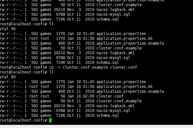
Task: Select application.properties.example in the total 60 listing
Action: tap(130, 91)
